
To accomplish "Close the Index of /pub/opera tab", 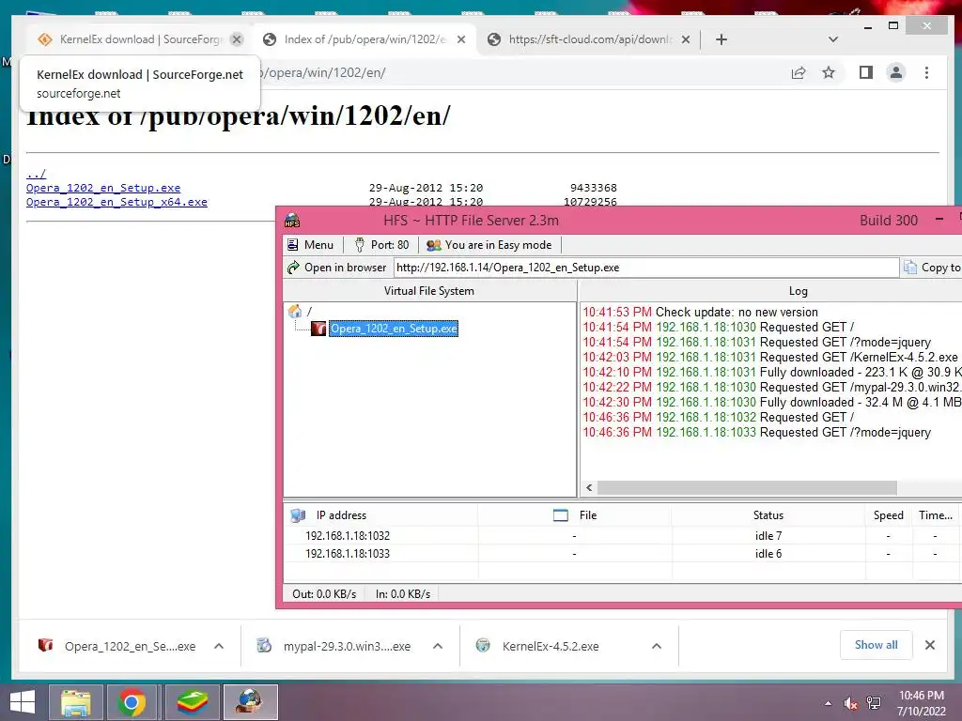I will 461,39.
